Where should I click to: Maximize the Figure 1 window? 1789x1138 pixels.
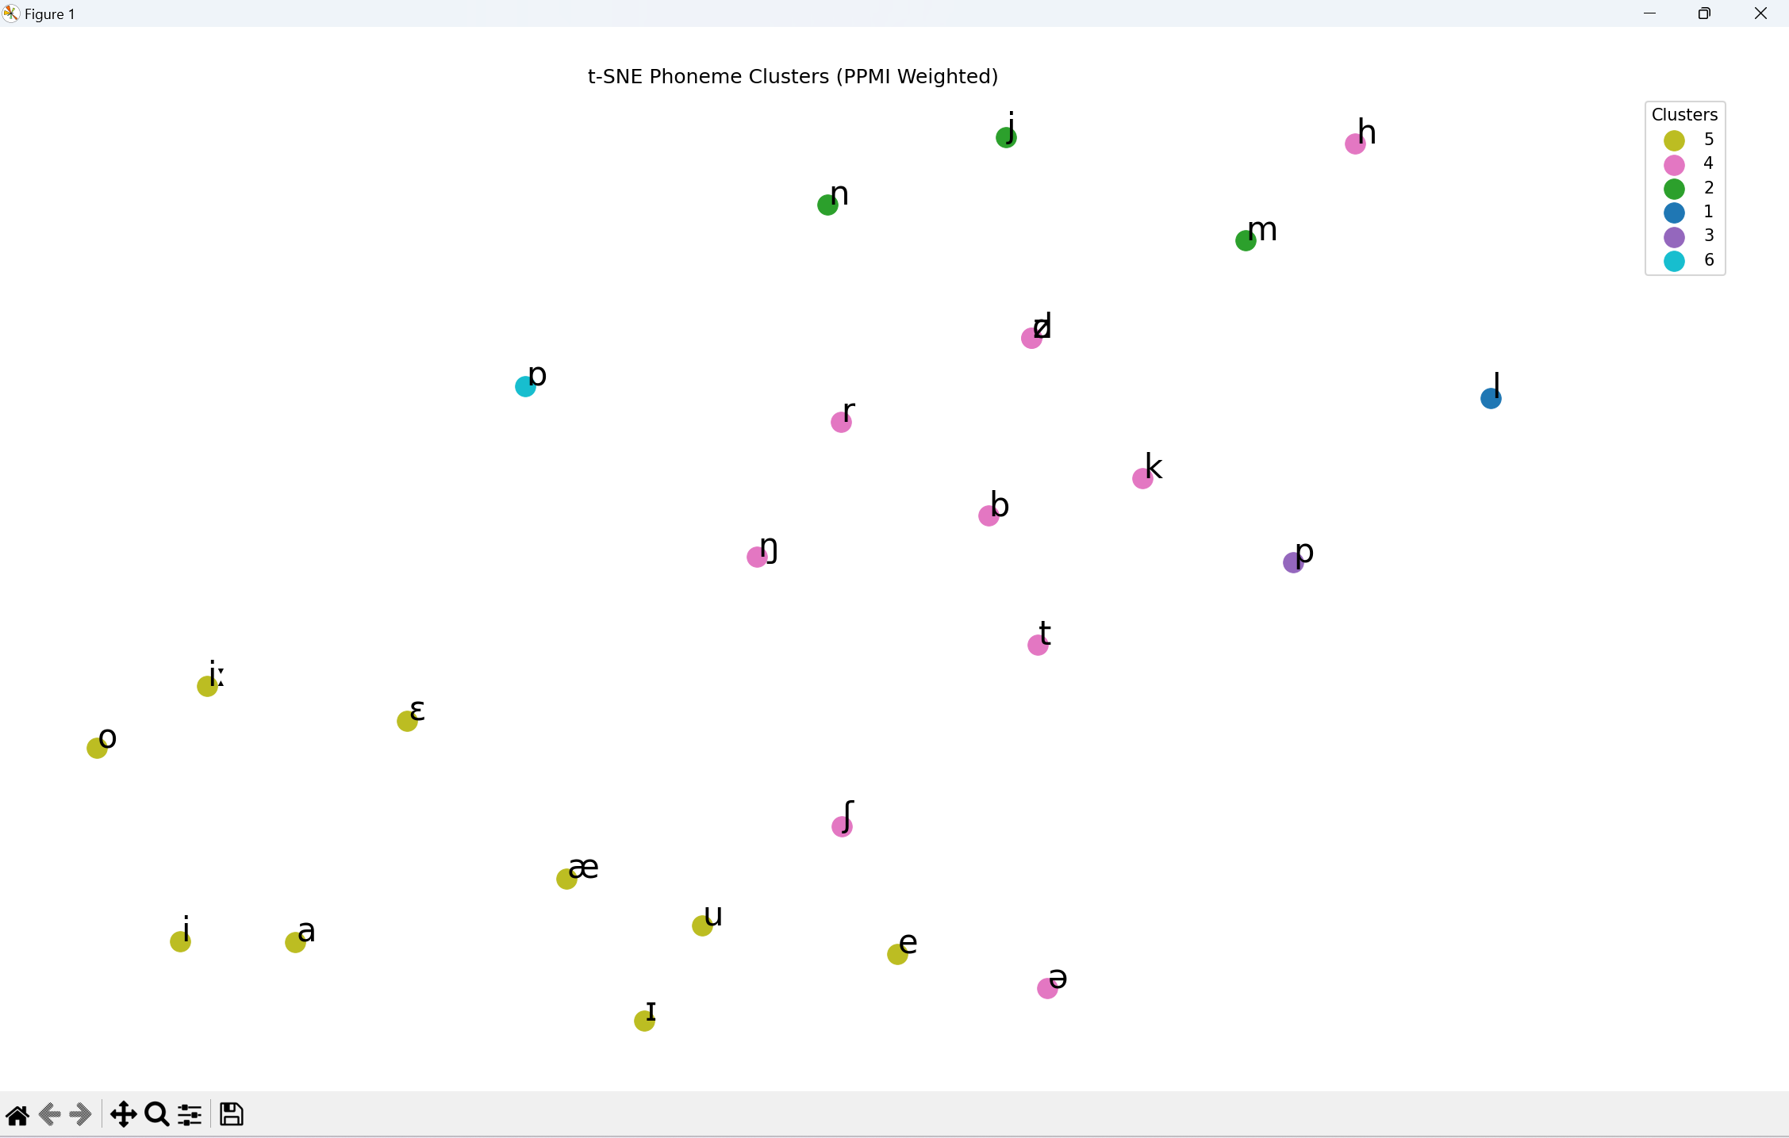pos(1704,13)
